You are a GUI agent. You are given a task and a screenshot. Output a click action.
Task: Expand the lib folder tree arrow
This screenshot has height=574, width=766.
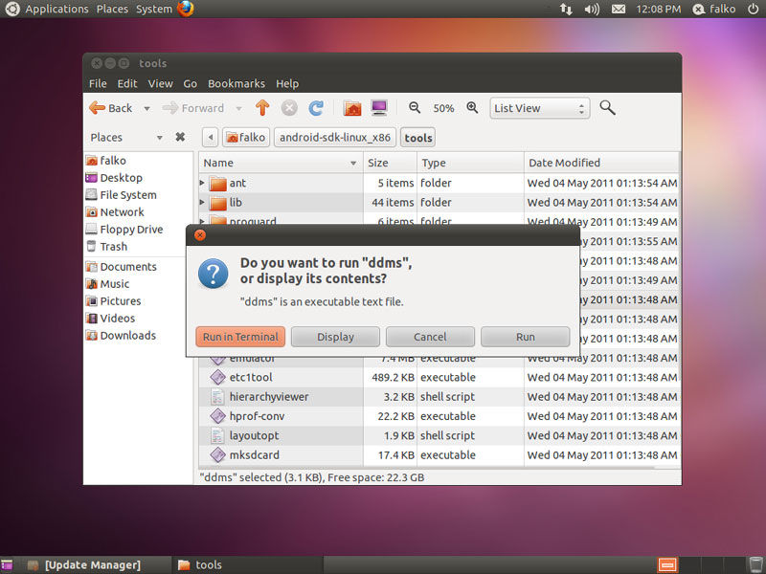[x=202, y=203]
